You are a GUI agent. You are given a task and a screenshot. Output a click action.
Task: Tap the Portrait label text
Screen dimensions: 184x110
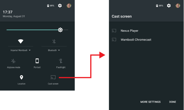37,67
